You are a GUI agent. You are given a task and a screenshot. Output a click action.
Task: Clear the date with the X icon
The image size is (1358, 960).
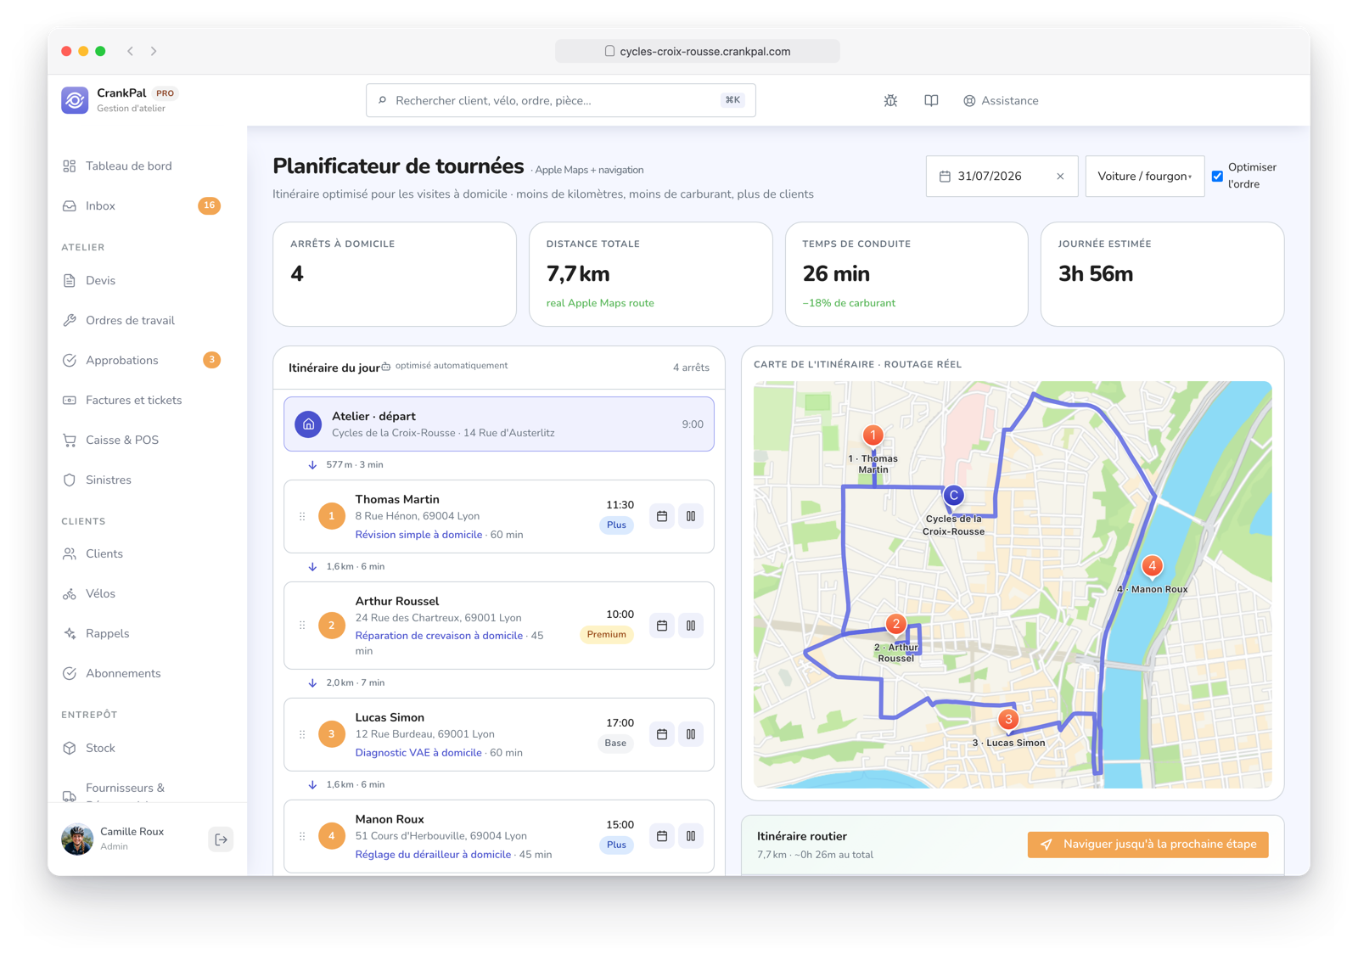tap(1060, 177)
